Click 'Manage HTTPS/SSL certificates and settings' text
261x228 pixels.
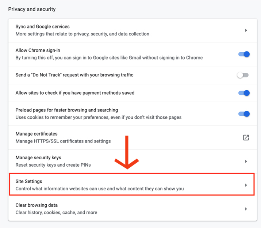[63, 141]
